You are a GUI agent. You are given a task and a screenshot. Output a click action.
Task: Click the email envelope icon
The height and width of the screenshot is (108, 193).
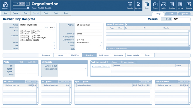coord(101,45)
